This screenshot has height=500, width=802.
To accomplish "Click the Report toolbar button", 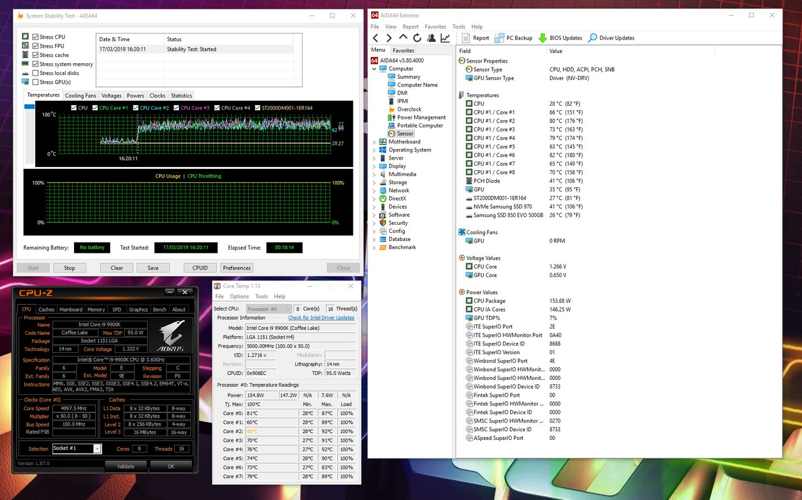I will coord(476,38).
